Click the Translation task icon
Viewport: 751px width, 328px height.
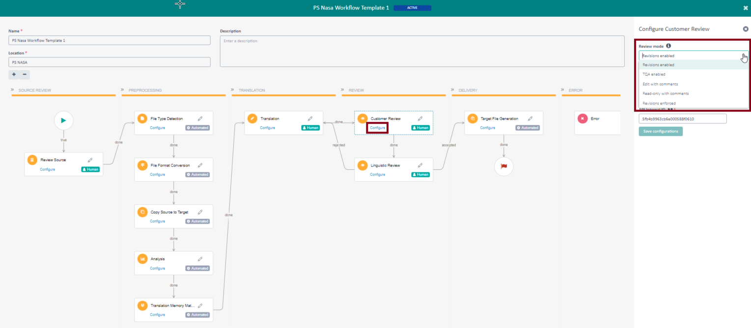pos(252,118)
